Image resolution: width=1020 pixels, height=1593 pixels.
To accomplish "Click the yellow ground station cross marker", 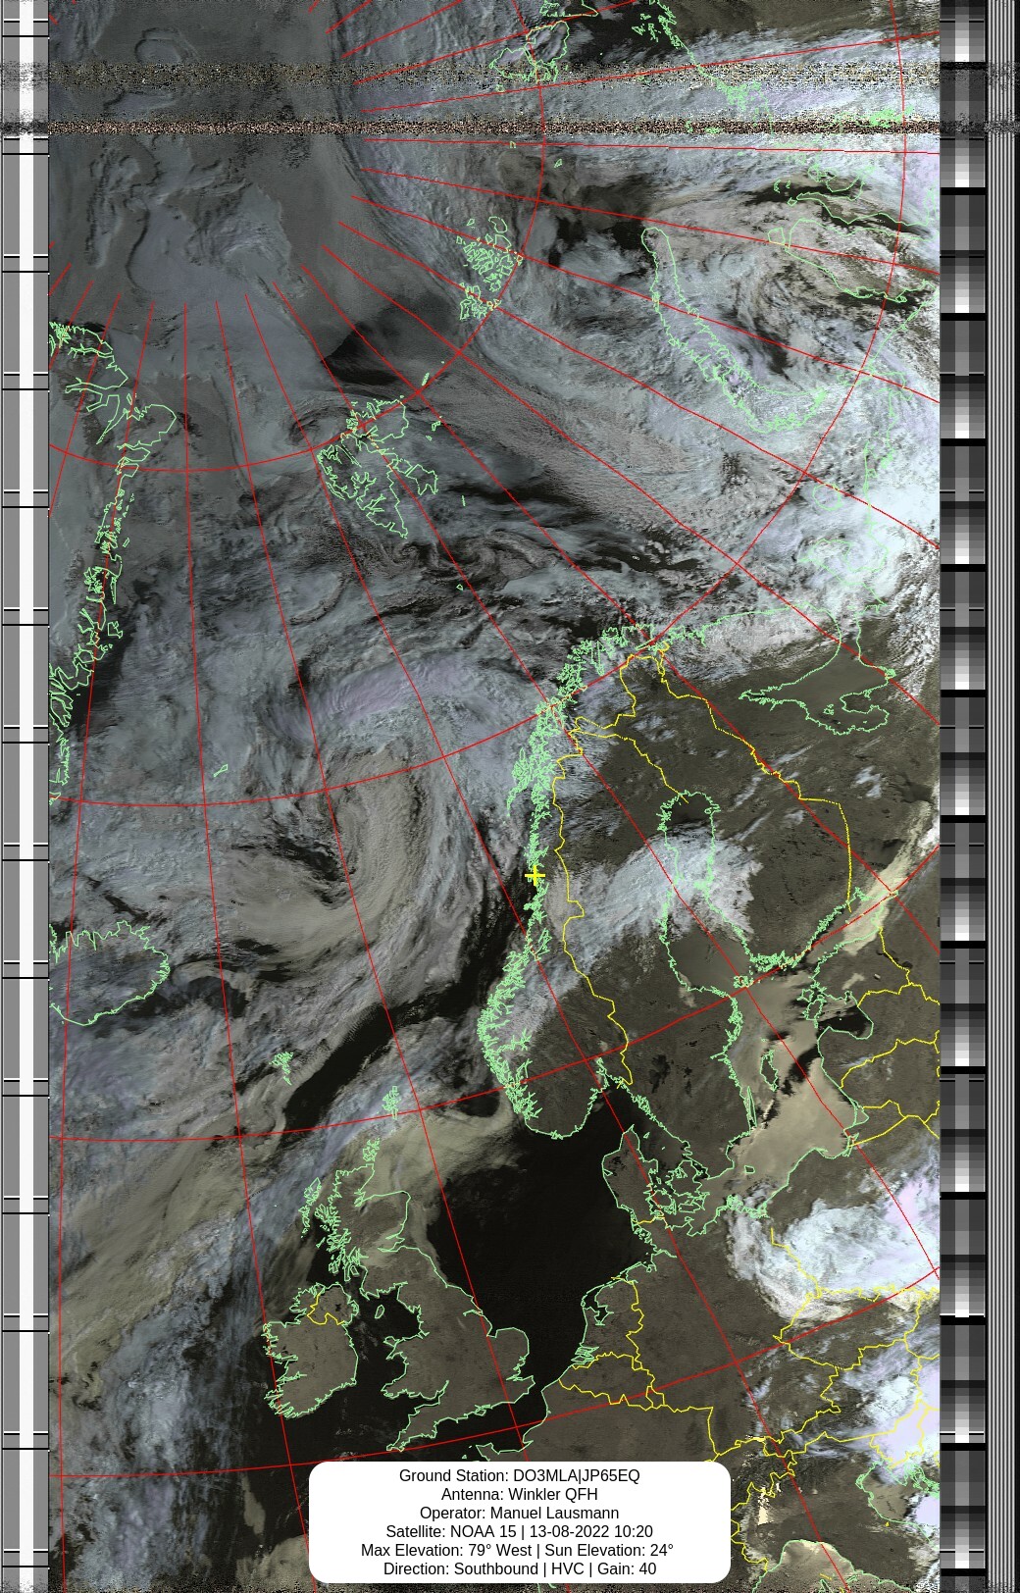I will point(535,875).
